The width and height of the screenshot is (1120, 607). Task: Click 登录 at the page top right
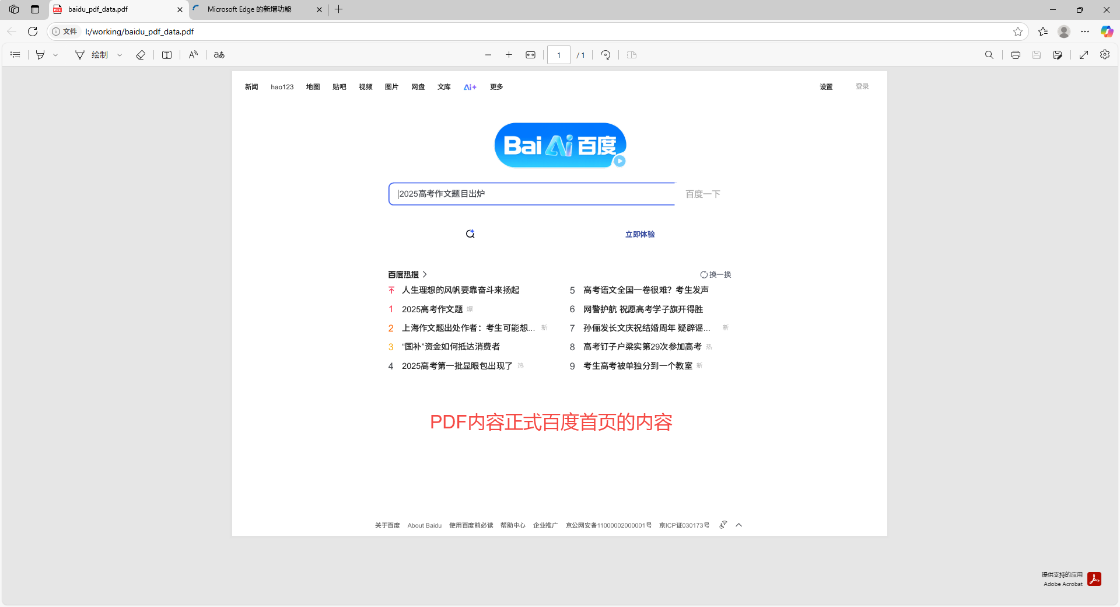pyautogui.click(x=862, y=86)
